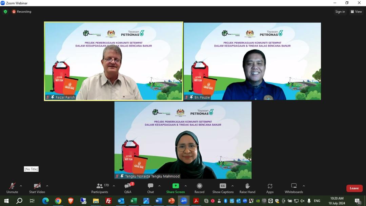This screenshot has width=366, height=206.
Task: Expand the Whiteboards options arrow
Action: pos(304,186)
